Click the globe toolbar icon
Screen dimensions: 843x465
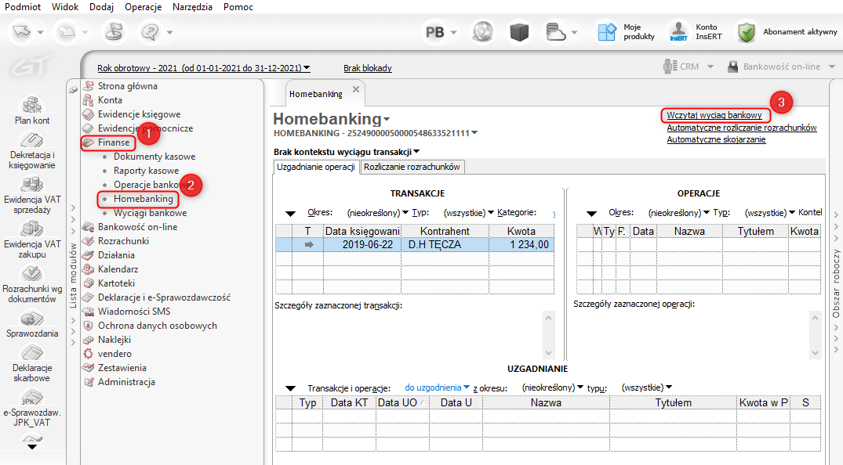point(483,32)
